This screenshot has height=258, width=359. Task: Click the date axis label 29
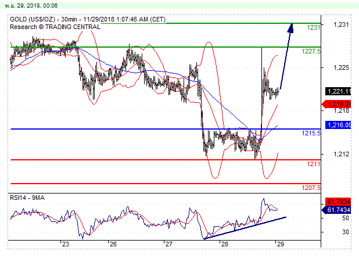click(x=281, y=244)
